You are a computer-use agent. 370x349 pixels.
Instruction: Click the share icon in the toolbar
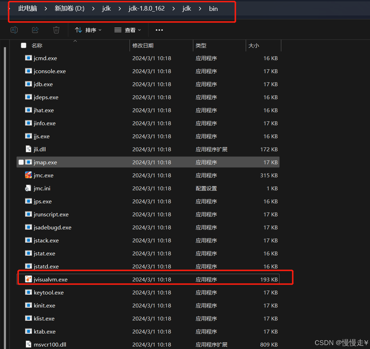35,30
